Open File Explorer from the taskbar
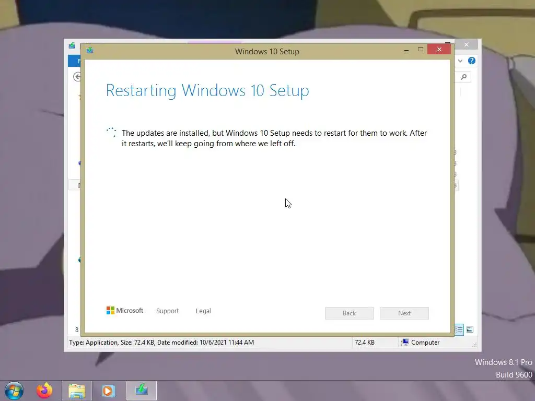Viewport: 535px width, 401px height. click(x=77, y=391)
